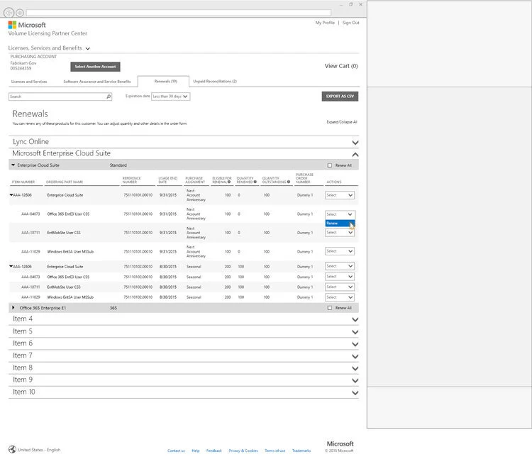Expand the Item 9 section
The height and width of the screenshot is (474, 532).
tap(355, 380)
